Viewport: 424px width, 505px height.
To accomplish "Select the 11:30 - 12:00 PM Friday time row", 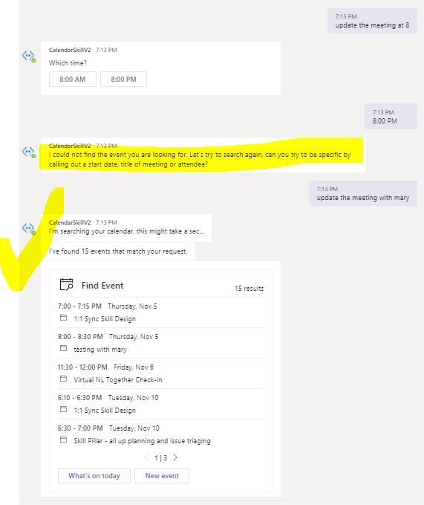I will tap(105, 367).
